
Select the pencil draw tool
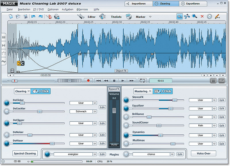point(217,17)
